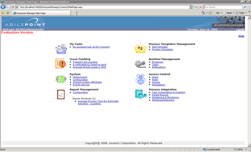Open the Help link

[x=241, y=36]
